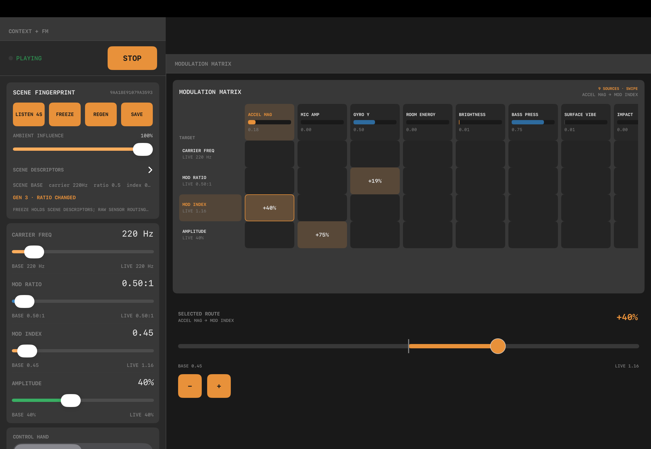Click the SELECTED ROUTE label
Viewport: 651px width, 449px height.
coord(199,314)
